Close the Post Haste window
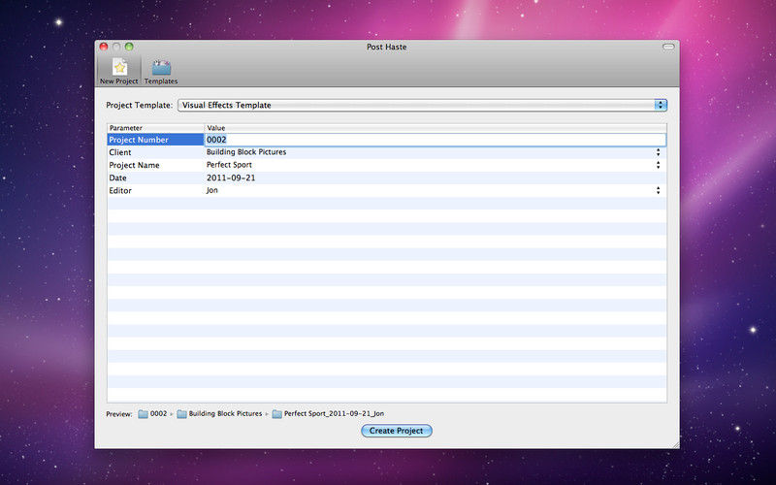776x485 pixels. coord(104,47)
